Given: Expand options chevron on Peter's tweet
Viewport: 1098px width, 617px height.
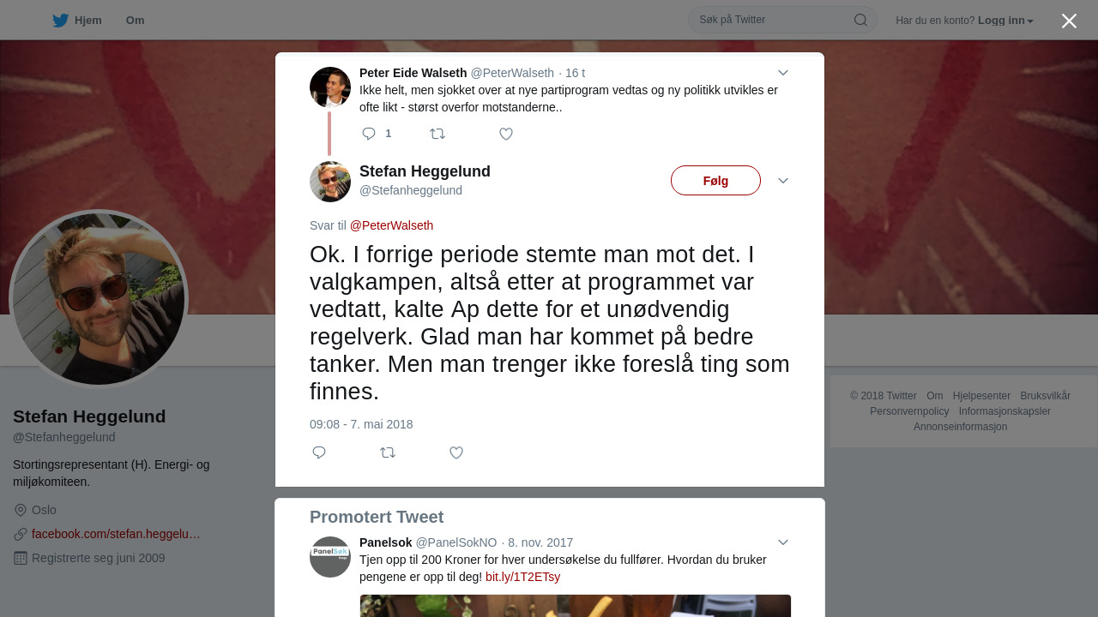Looking at the screenshot, I should (x=783, y=73).
